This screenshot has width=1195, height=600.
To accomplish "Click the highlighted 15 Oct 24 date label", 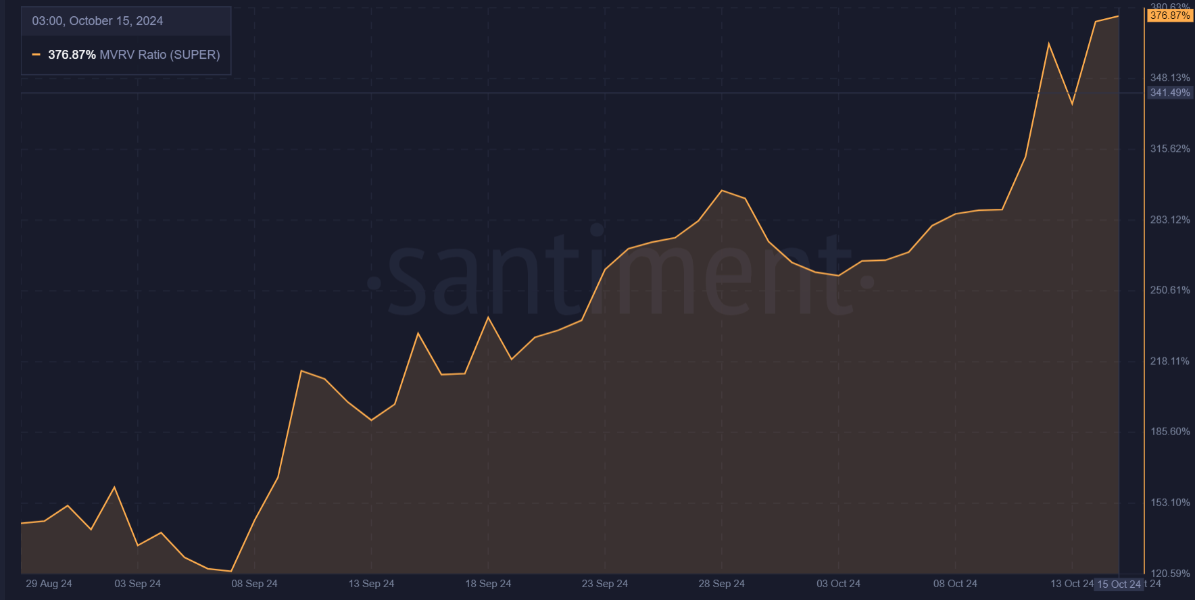I will pos(1118,584).
